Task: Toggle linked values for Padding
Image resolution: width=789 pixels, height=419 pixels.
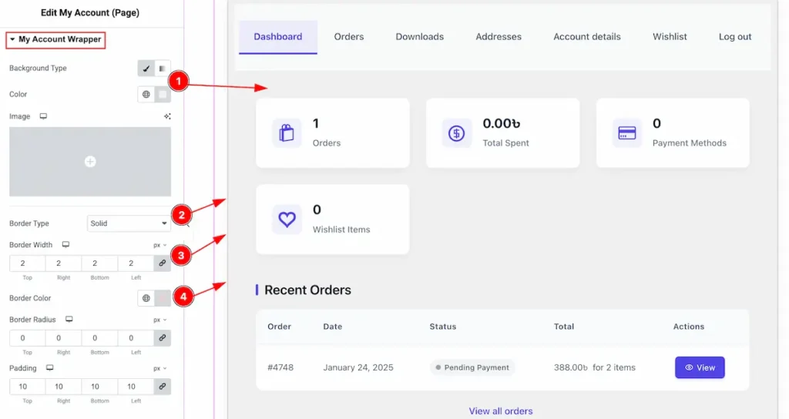Action: click(x=163, y=387)
